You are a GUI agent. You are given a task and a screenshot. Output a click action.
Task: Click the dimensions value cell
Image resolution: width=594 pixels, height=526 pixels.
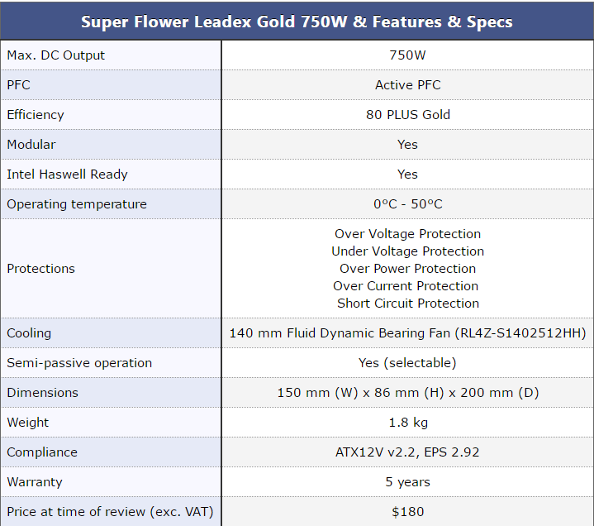407,393
